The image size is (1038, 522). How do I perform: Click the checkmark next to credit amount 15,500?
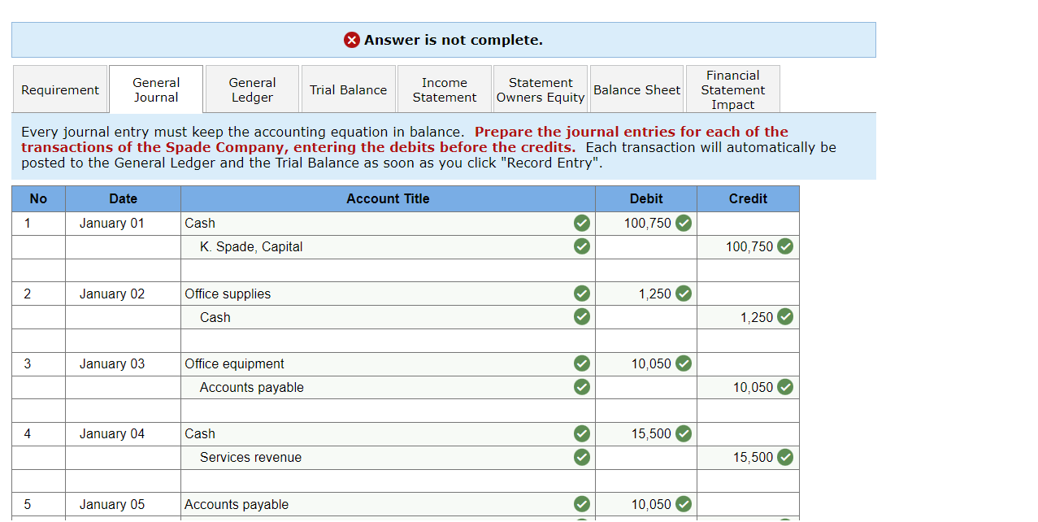[784, 457]
